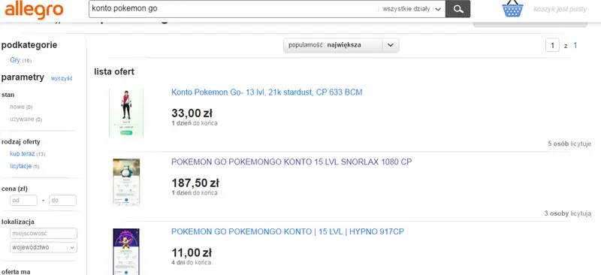Go to the Allegro logo homepage
The height and width of the screenshot is (275, 601).
(34, 9)
